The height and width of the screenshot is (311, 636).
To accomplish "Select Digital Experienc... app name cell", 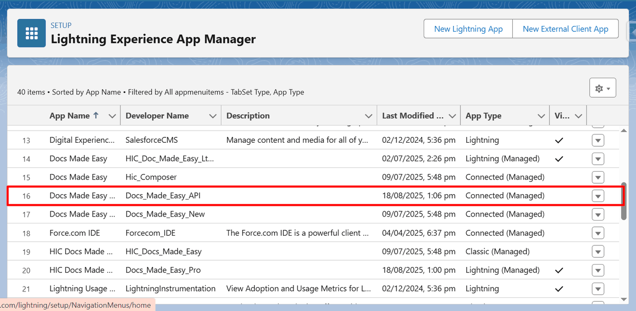I will [82, 140].
